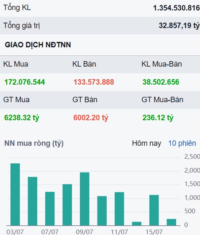Click the chart bar for 09/07

point(85,199)
